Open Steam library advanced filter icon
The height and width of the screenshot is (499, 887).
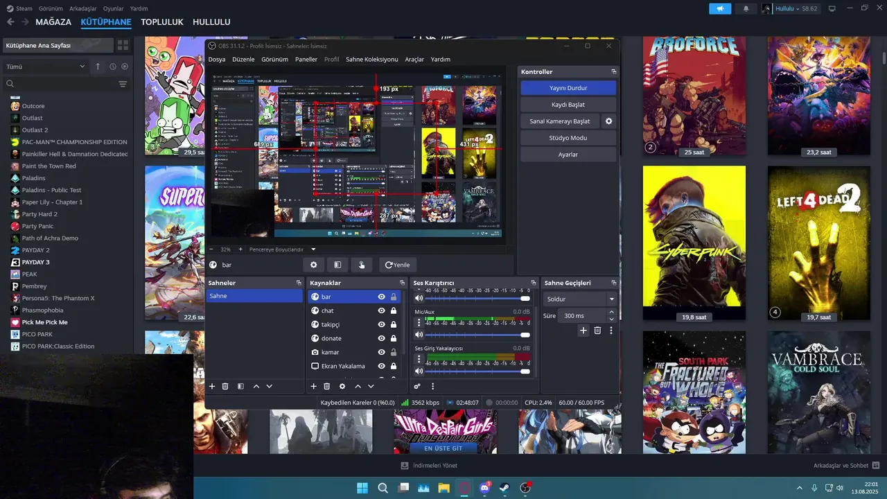coord(123,84)
